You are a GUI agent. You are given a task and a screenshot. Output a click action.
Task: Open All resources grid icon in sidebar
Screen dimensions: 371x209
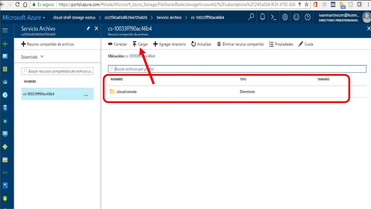[x=5, y=69]
